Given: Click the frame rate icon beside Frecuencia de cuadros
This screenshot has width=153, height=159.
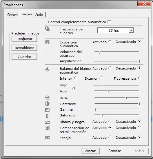Looking at the screenshot, I should tap(47, 29).
